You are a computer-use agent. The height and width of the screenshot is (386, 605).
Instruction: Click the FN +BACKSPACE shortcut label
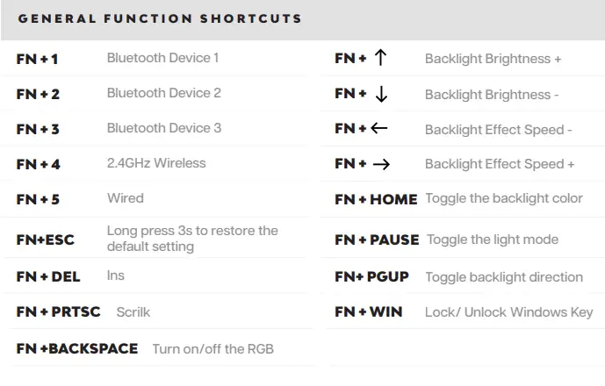click(x=77, y=348)
